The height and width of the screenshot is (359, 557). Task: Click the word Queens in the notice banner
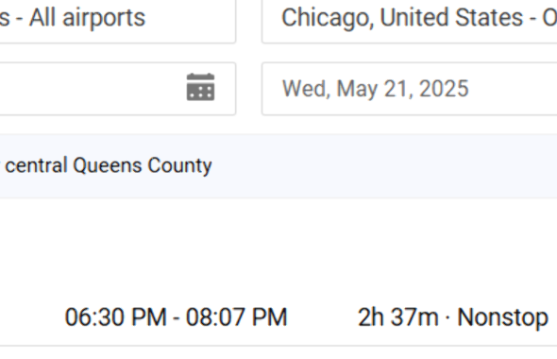tap(108, 165)
